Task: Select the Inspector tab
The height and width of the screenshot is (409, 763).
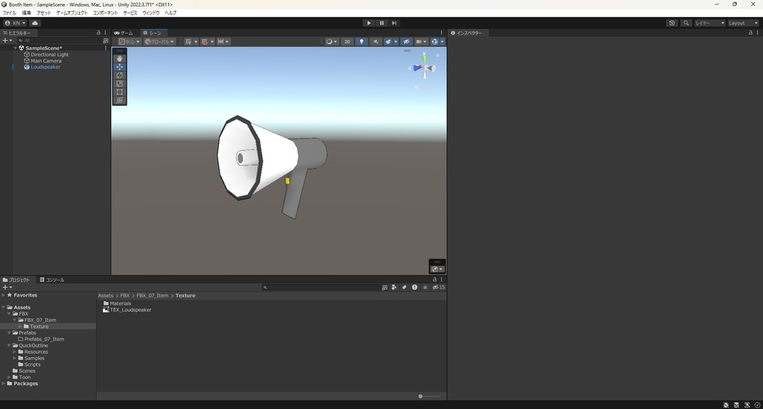Action: pos(466,33)
